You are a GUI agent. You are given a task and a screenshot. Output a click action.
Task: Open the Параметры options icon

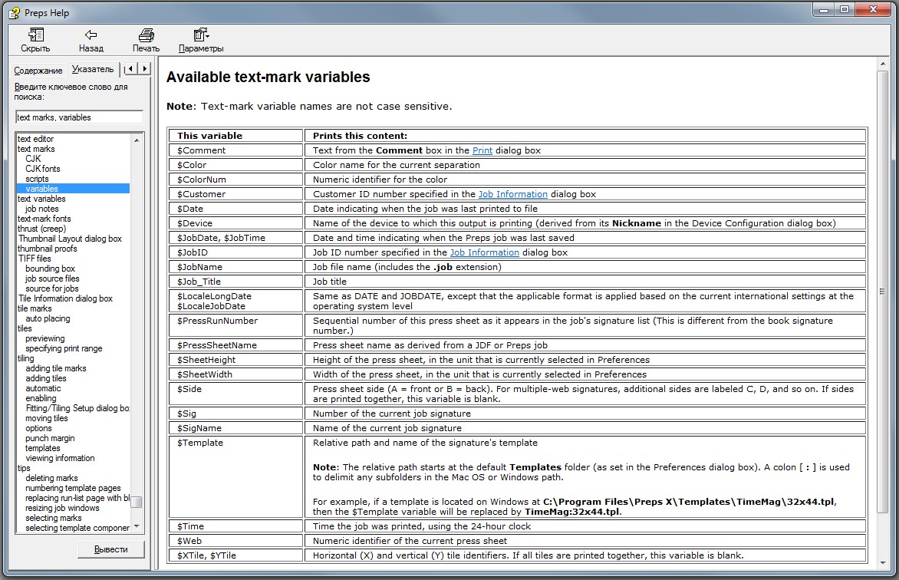(201, 35)
